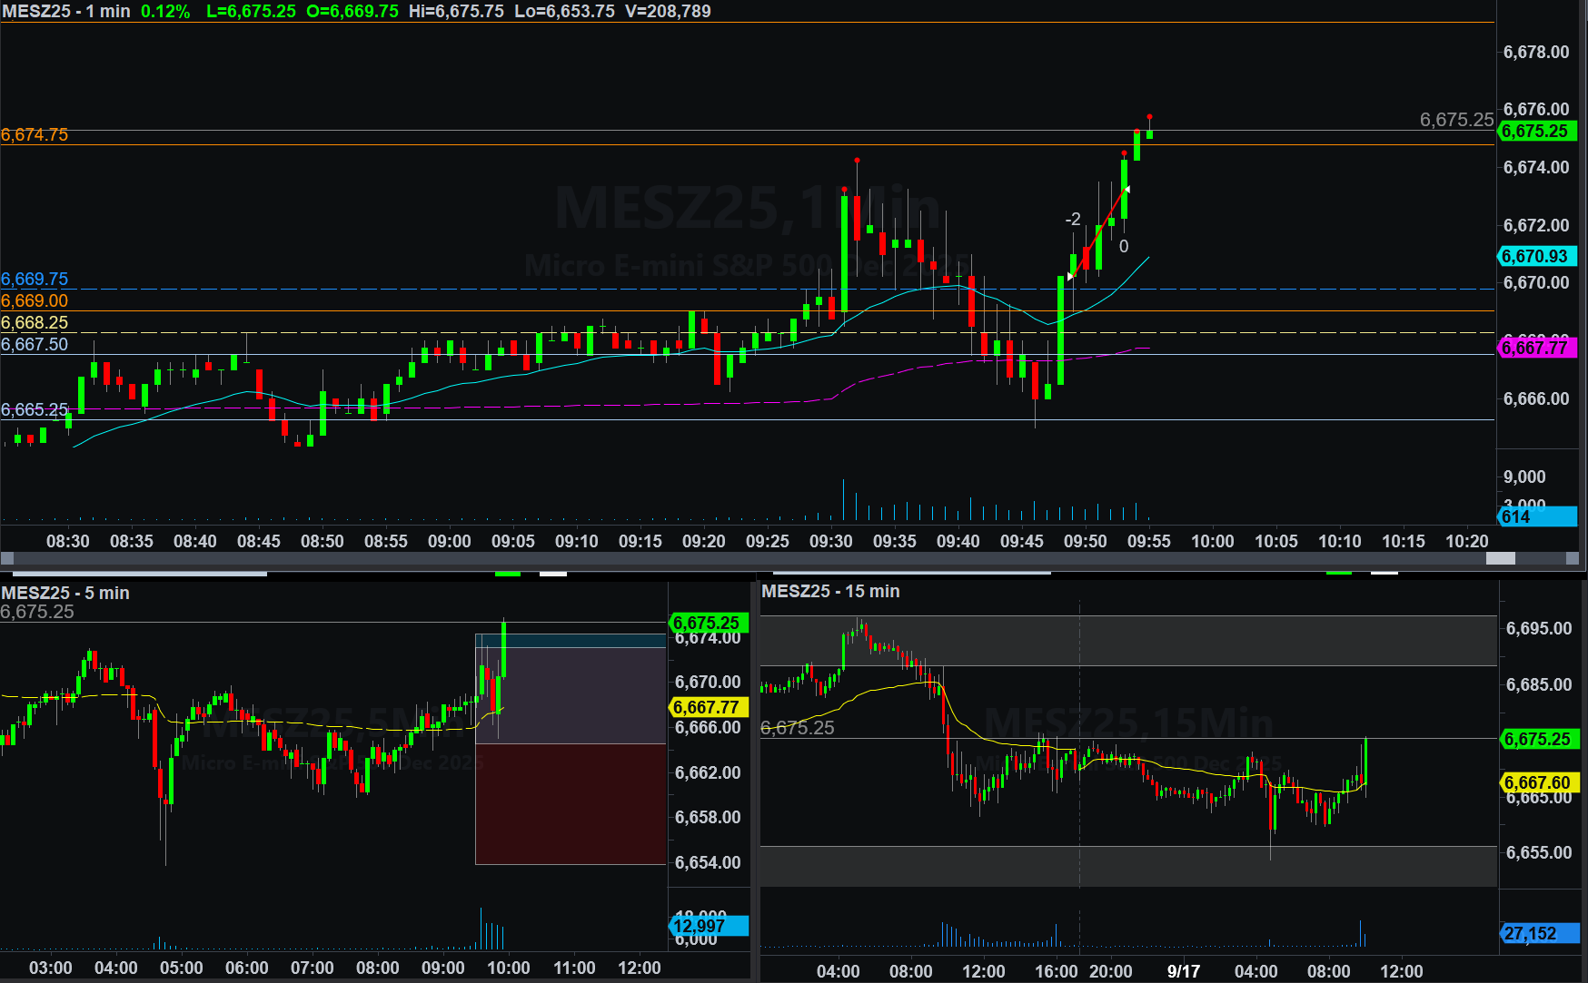1588x983 pixels.
Task: Click the magenta 6,667.77 price tag
Action: 1536,348
